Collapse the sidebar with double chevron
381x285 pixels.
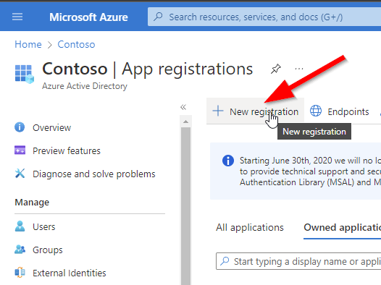tap(183, 107)
